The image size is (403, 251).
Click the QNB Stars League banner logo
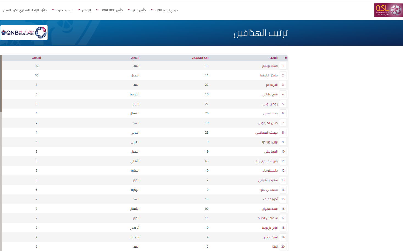point(24,33)
